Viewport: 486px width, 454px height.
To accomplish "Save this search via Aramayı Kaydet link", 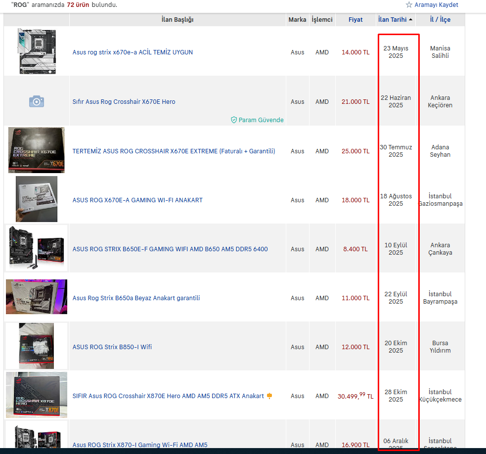I will click(x=436, y=4).
